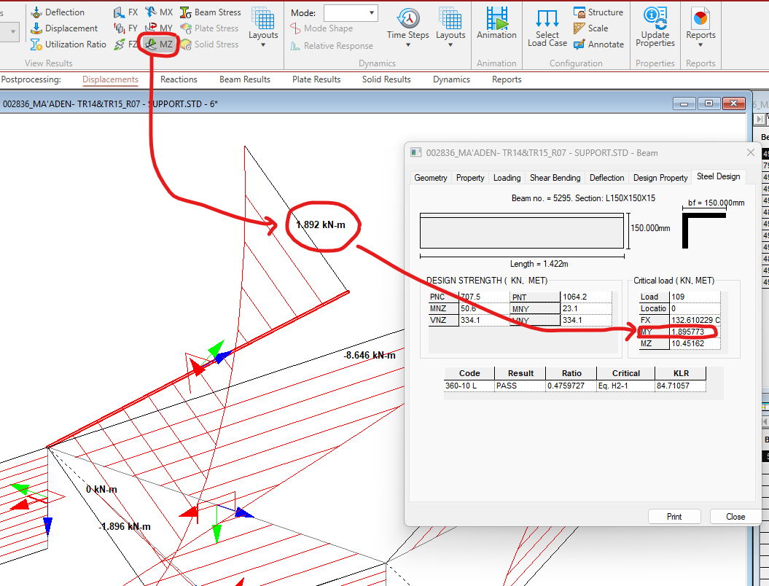This screenshot has height=586, width=769.
Task: Toggle the MY bending diagram
Action: (x=159, y=28)
